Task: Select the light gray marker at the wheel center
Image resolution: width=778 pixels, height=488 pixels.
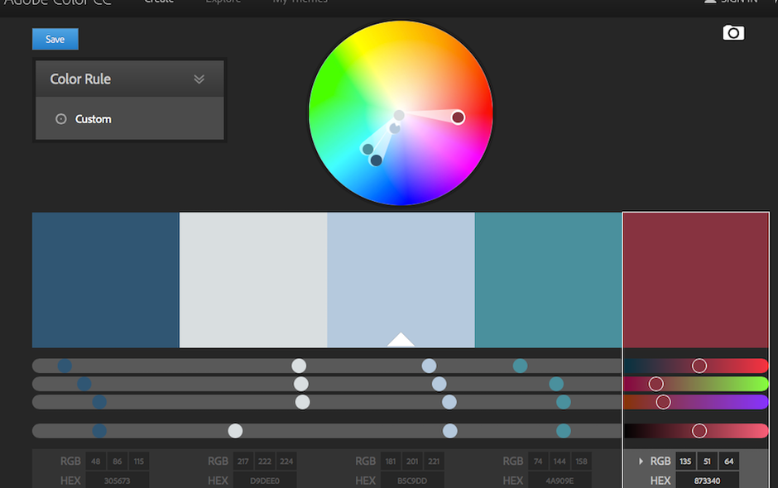Action: coord(399,115)
